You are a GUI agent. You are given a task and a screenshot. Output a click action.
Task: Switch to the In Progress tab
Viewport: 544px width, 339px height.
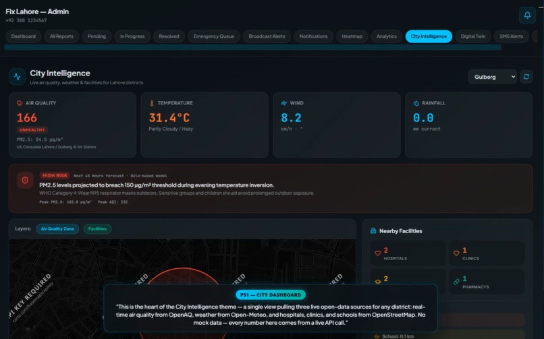[132, 36]
